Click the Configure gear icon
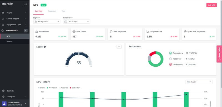This screenshot has height=107, width=222. (x=3, y=96)
